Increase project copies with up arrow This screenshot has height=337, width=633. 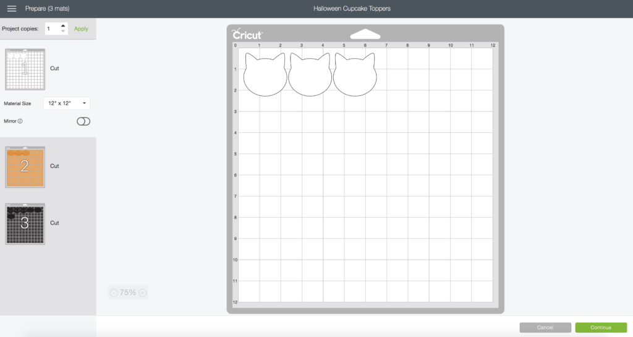pos(63,26)
